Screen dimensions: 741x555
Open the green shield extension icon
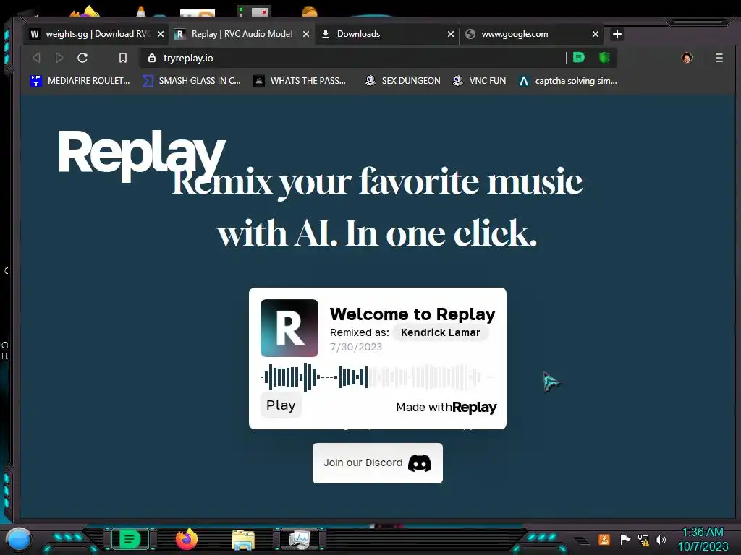click(604, 58)
